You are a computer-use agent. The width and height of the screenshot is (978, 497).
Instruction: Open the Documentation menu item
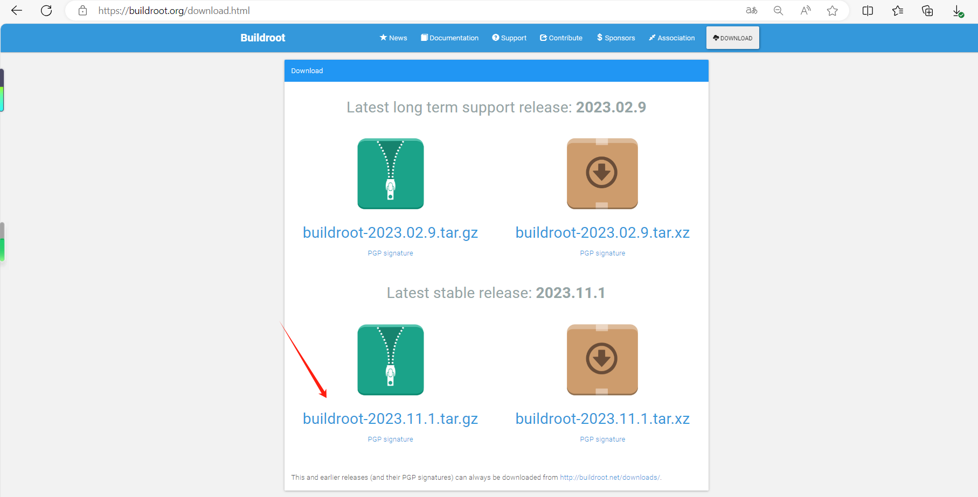449,38
